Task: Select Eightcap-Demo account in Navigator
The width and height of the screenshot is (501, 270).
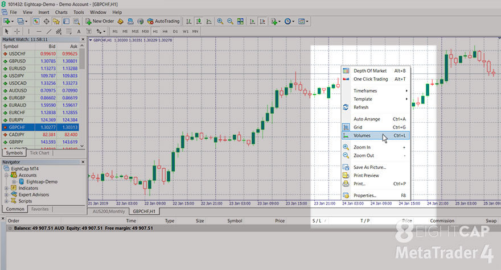Action: pos(42,181)
